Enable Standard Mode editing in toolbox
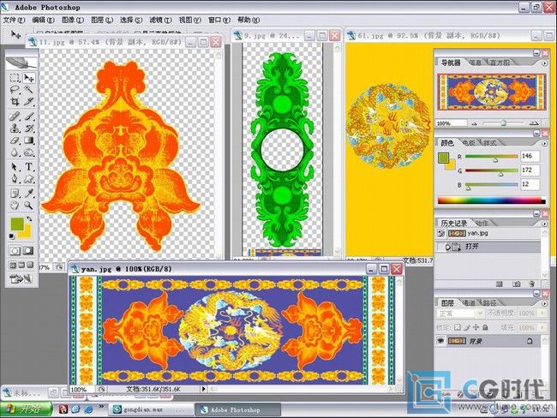 tap(15, 251)
